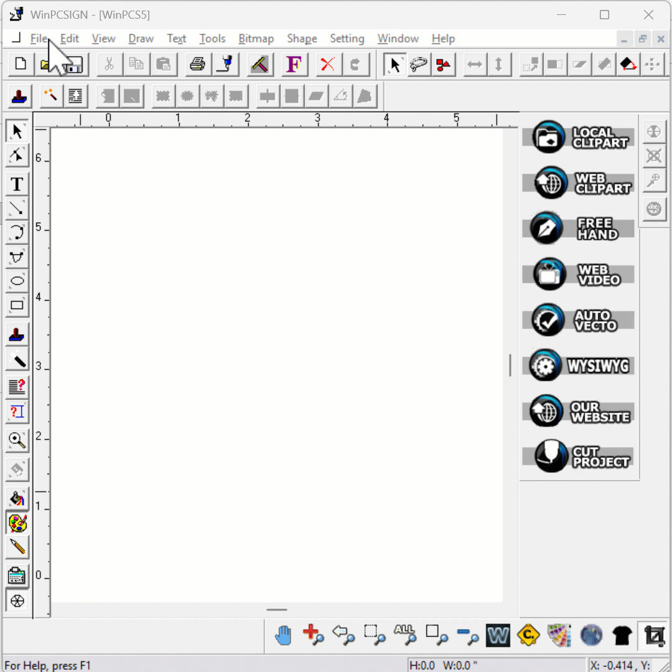Select the Line drawing tool
The height and width of the screenshot is (672, 672).
pyautogui.click(x=17, y=208)
